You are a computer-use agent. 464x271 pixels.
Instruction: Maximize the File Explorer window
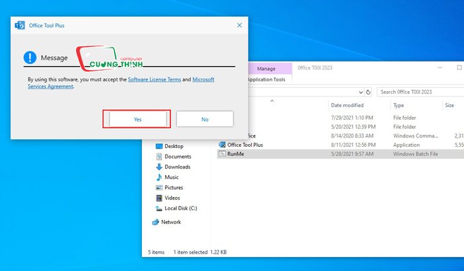(x=459, y=67)
